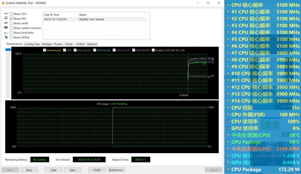
Task: Open the Statistics tab
Action: (x=92, y=44)
